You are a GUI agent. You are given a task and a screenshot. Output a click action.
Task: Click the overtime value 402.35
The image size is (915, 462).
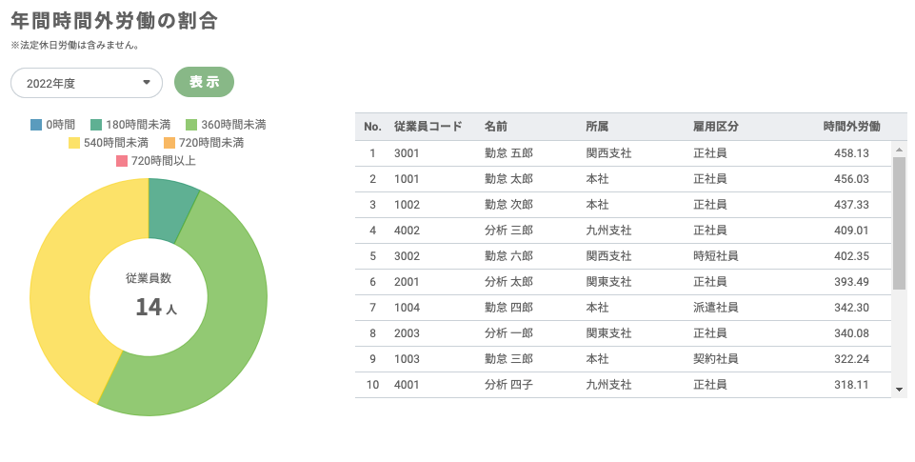click(x=851, y=256)
